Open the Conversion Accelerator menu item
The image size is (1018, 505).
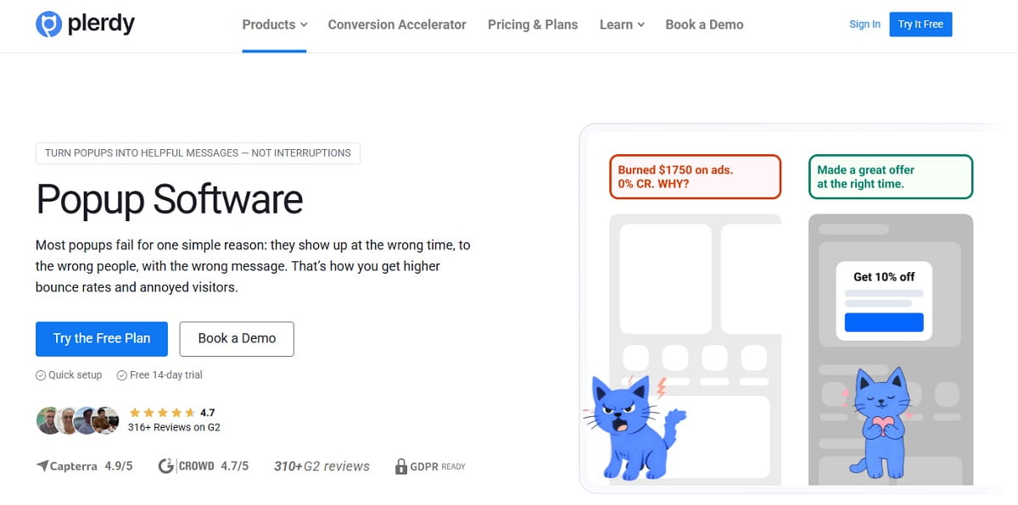397,25
